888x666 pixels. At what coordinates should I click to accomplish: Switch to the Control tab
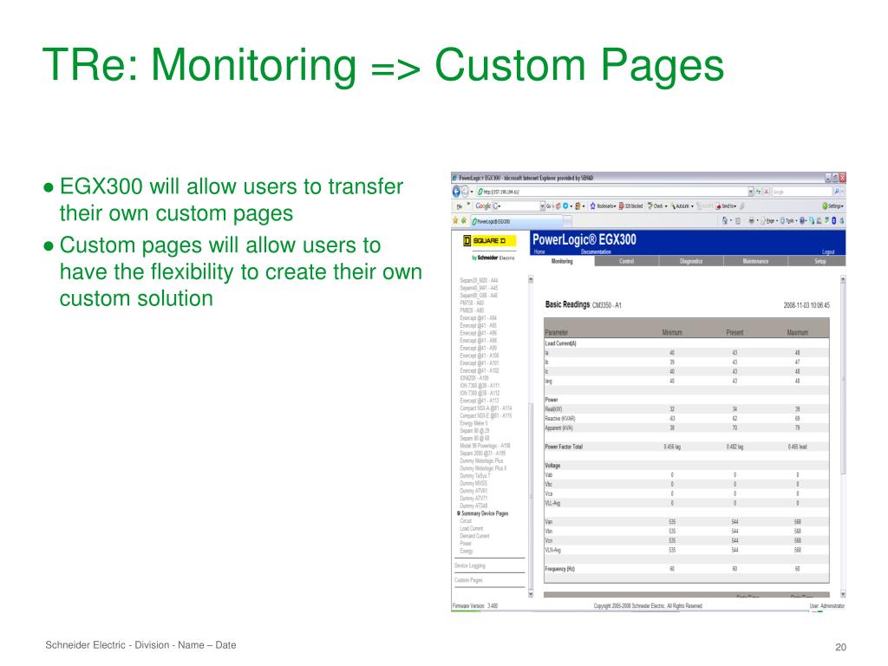click(626, 261)
